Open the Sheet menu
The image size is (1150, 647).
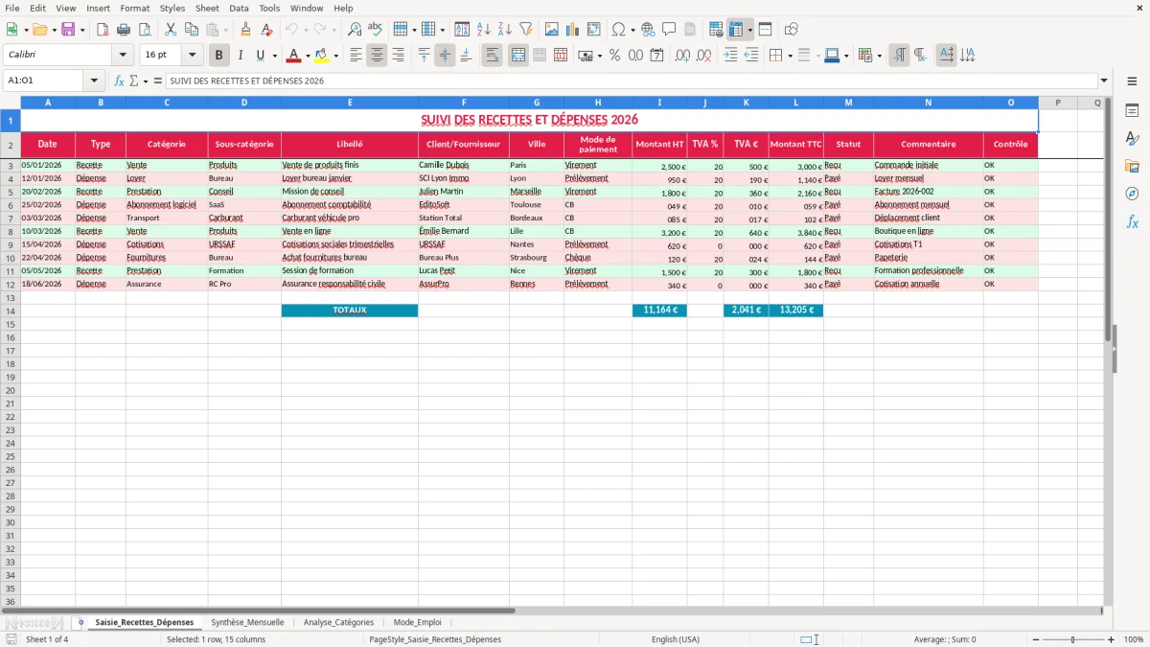tap(208, 8)
